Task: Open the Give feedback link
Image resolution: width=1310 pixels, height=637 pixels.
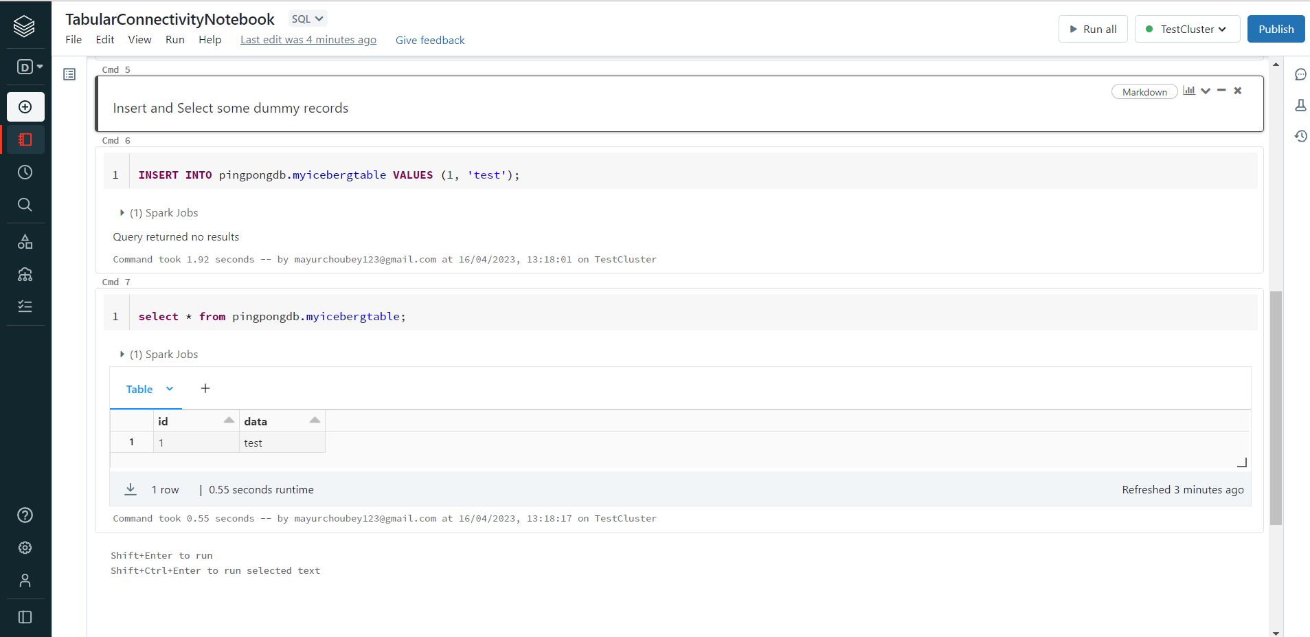Action: (430, 39)
